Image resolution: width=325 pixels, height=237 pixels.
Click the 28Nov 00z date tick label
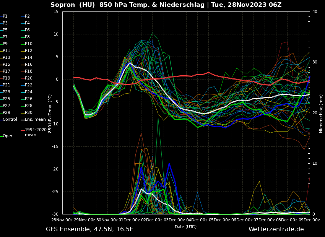pos(62,220)
